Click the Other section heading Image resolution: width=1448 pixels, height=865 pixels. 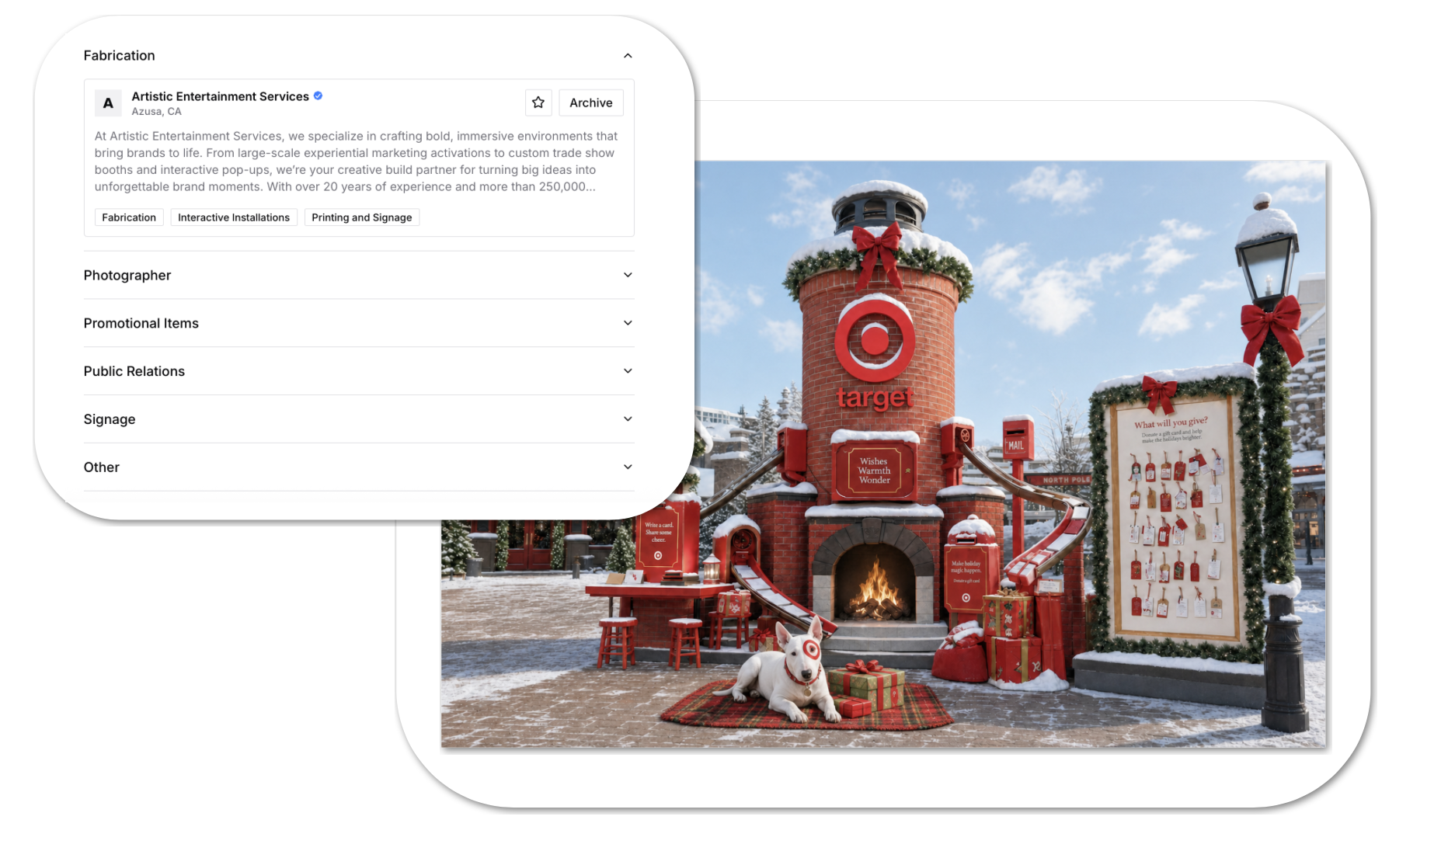[102, 467]
